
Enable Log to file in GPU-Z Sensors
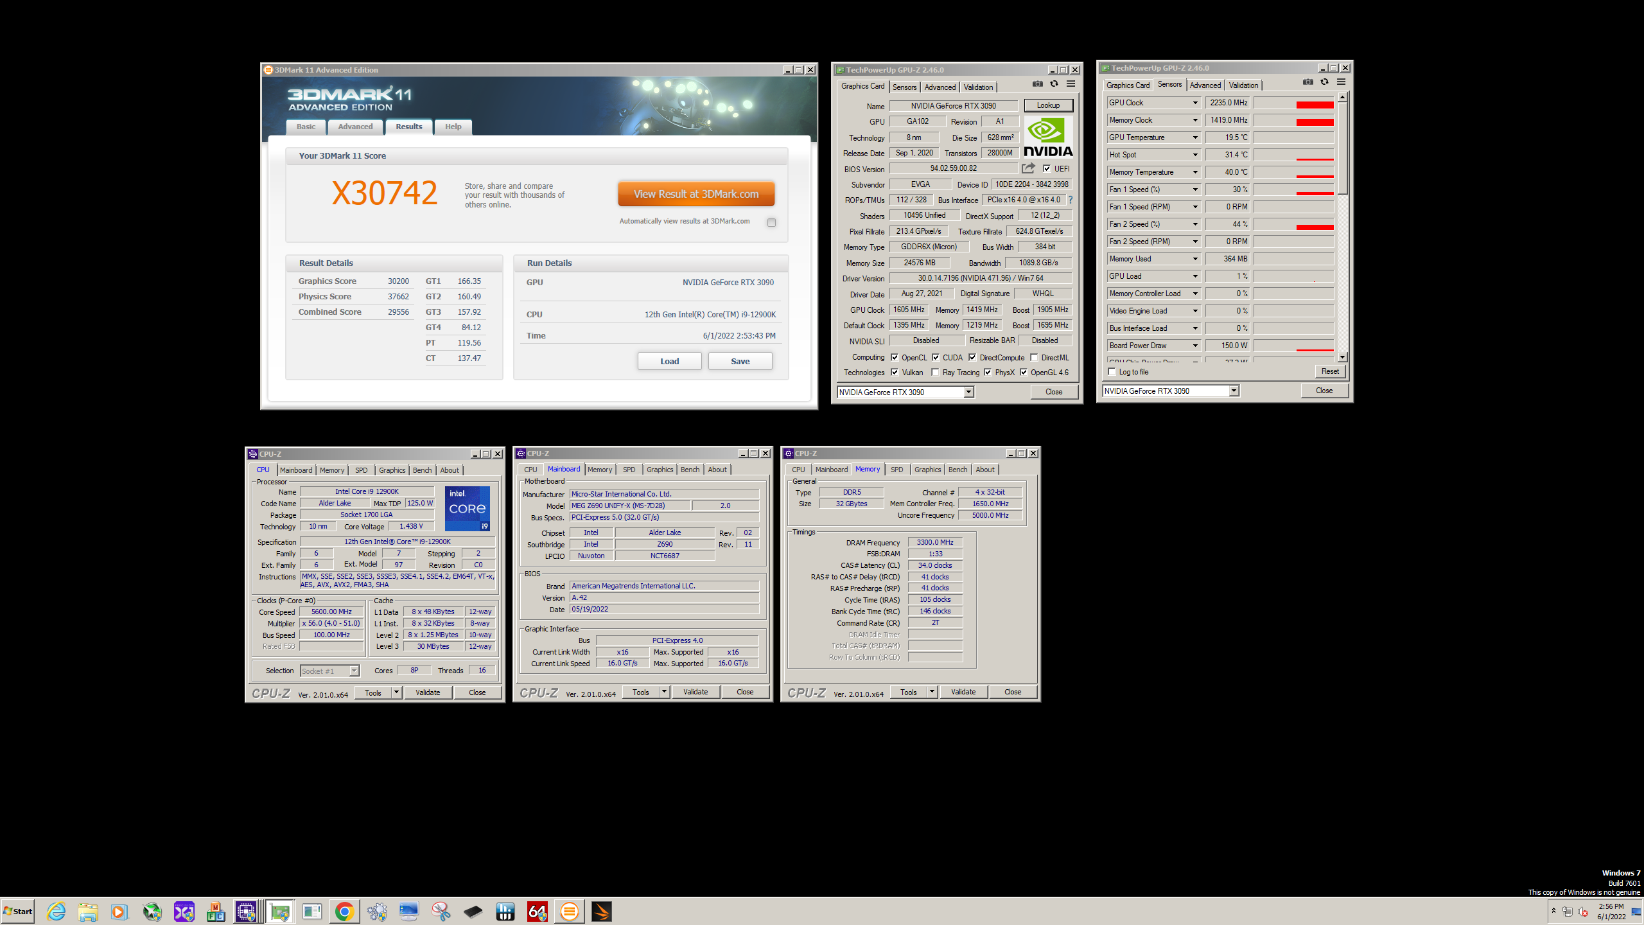click(1112, 371)
